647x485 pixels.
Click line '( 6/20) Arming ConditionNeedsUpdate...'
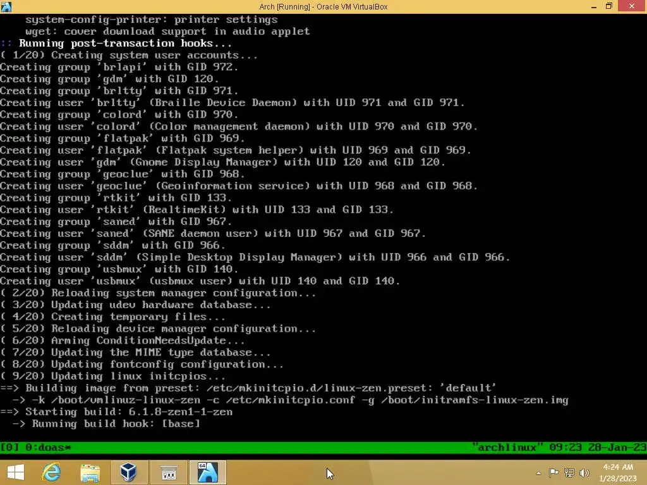click(123, 340)
